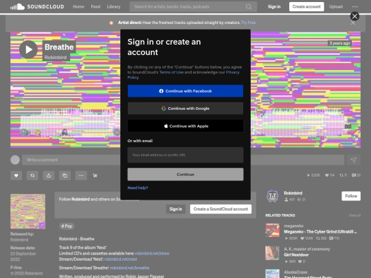Open the Home navigation item

pyautogui.click(x=78, y=7)
